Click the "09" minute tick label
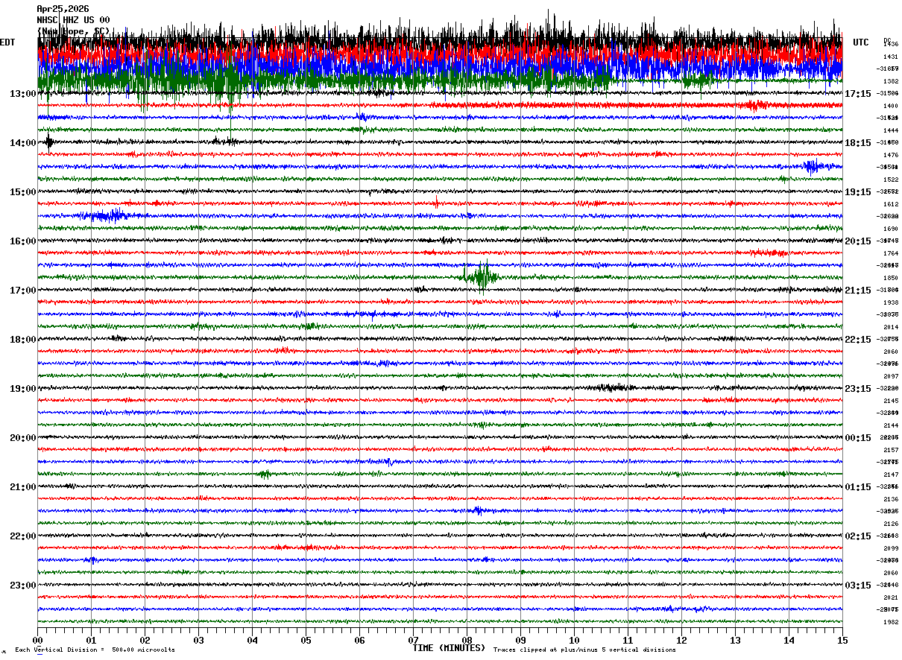The height and width of the screenshot is (660, 902). pyautogui.click(x=520, y=641)
